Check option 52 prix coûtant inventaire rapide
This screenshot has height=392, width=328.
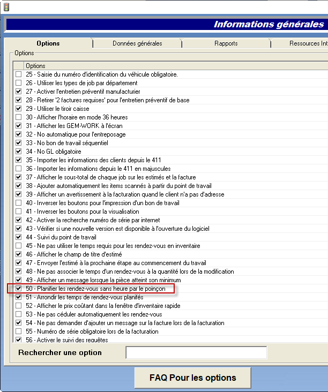pos(19,305)
